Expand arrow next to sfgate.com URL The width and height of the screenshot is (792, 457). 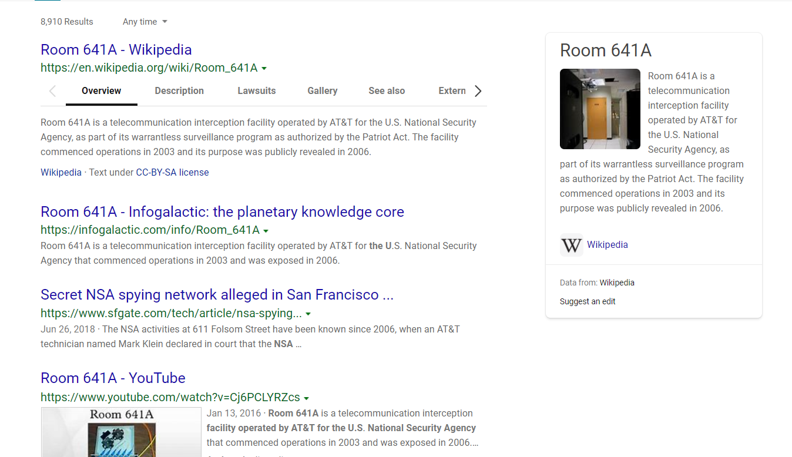[308, 314]
